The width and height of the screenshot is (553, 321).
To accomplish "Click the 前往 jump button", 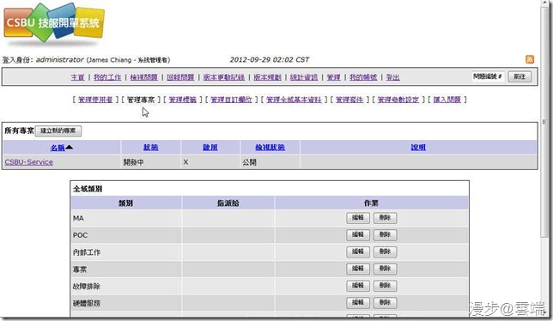I will 520,76.
